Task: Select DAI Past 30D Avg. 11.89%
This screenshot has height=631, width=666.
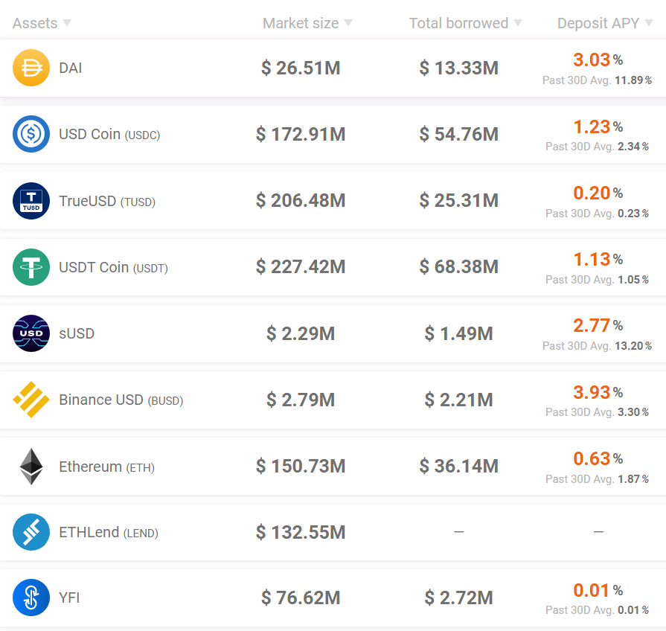Action: coord(598,80)
